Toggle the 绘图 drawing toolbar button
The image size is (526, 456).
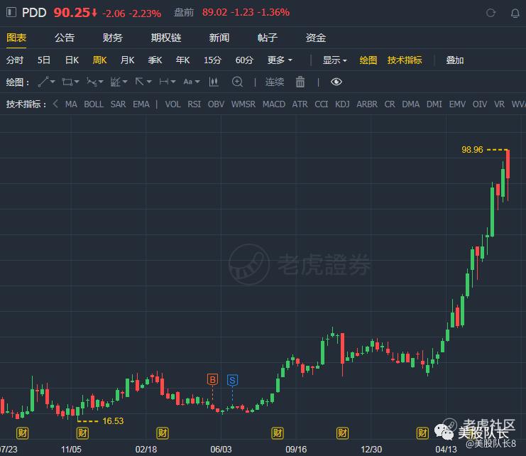(x=368, y=60)
